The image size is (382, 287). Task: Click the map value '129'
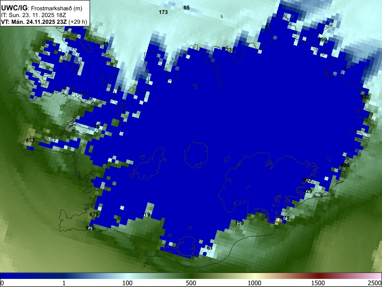[308, 191]
